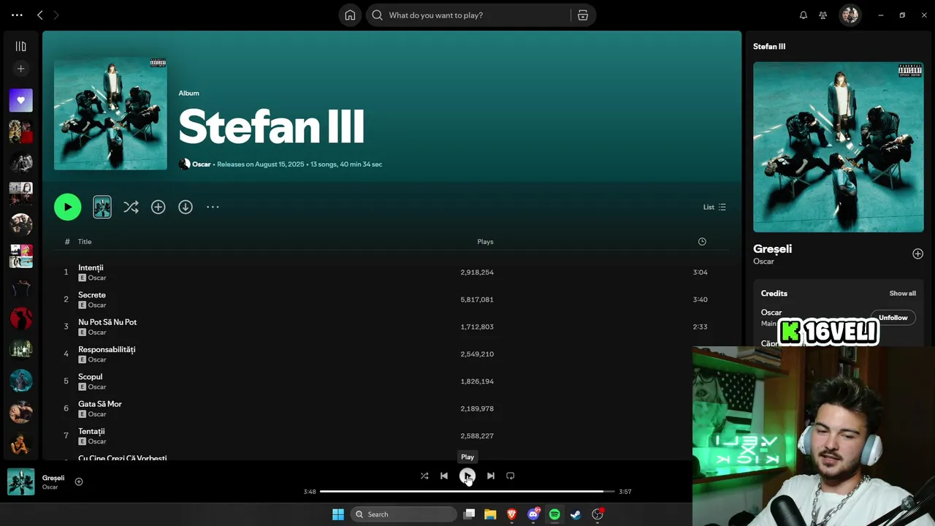This screenshot has height=526, width=935.
Task: Toggle repeat in the player bar
Action: click(511, 476)
